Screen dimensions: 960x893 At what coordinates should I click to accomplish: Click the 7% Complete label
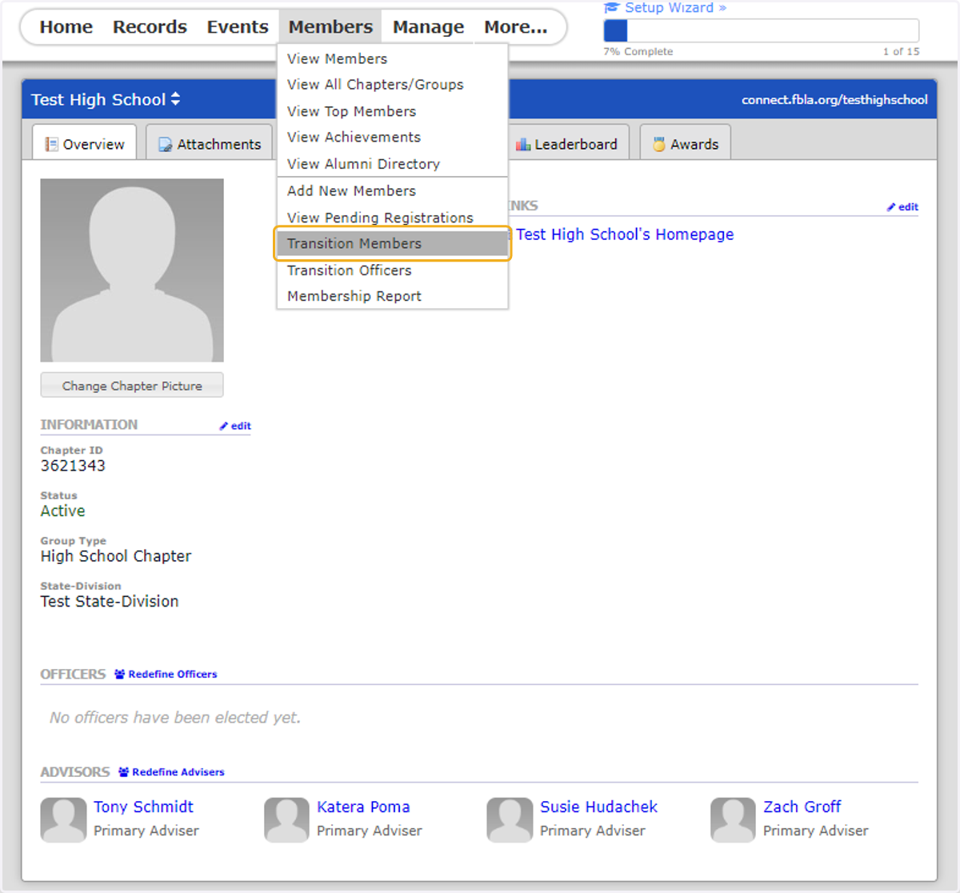pyautogui.click(x=638, y=52)
